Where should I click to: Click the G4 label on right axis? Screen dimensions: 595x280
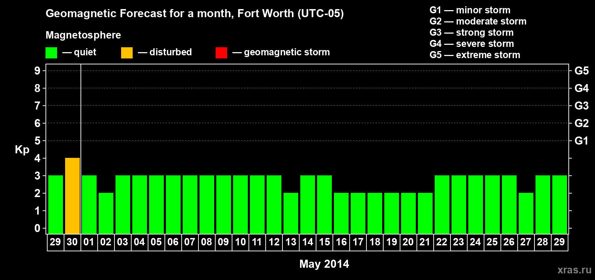tap(582, 88)
